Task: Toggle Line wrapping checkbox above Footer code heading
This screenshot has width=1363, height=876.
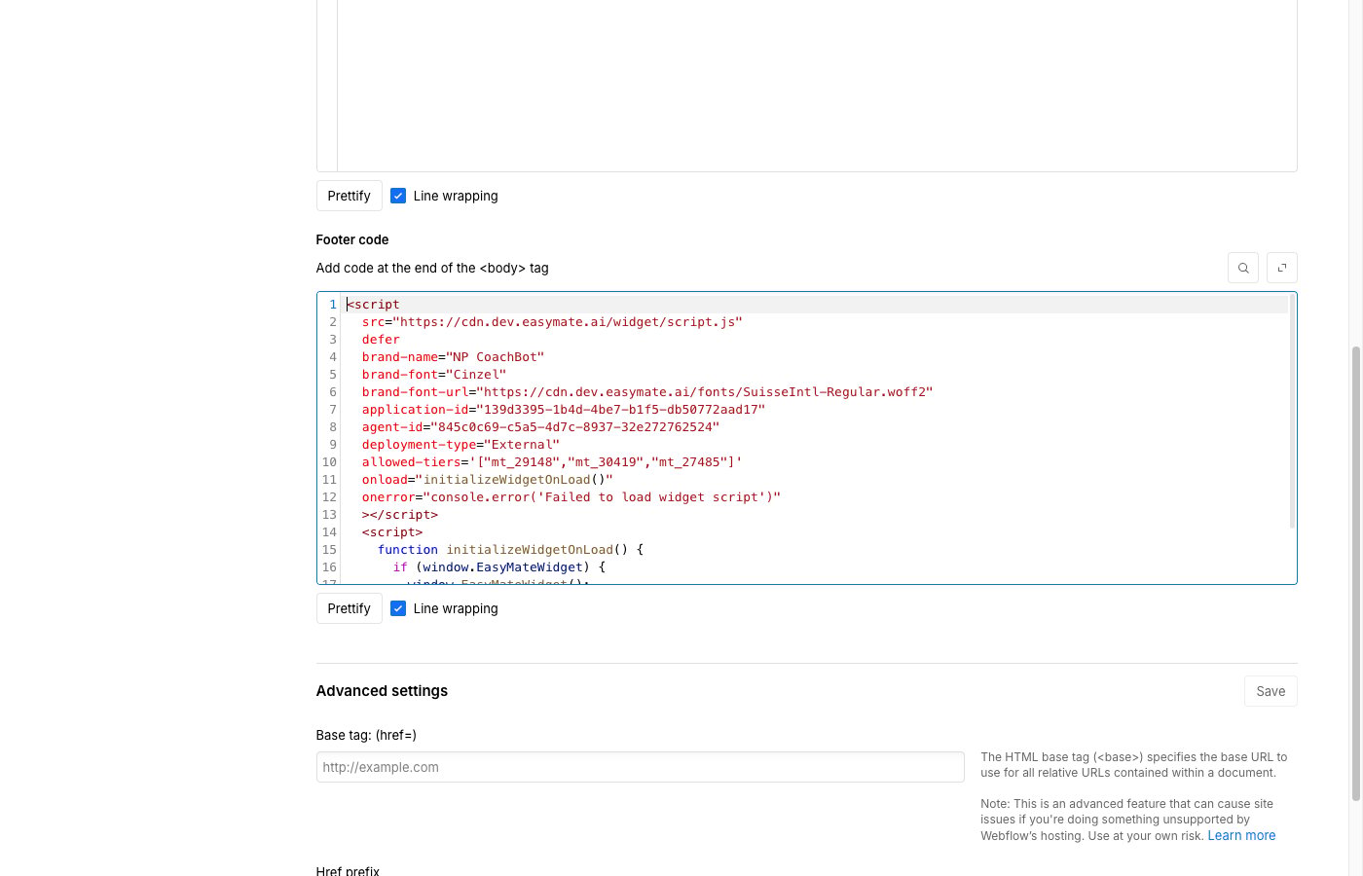Action: coord(398,196)
